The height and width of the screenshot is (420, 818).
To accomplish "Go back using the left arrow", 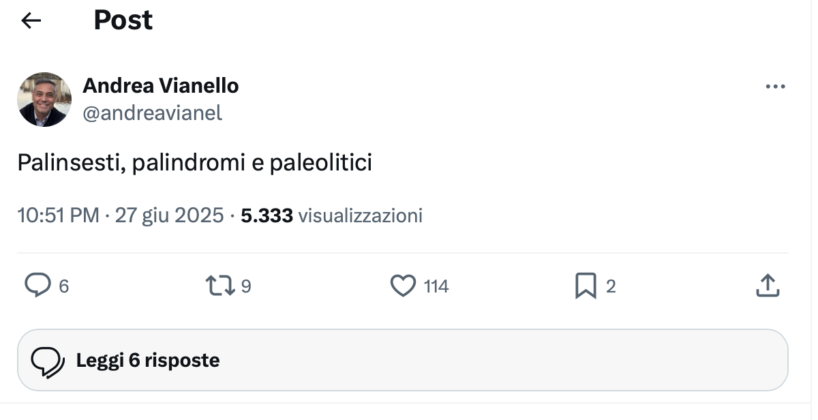I will [x=31, y=21].
